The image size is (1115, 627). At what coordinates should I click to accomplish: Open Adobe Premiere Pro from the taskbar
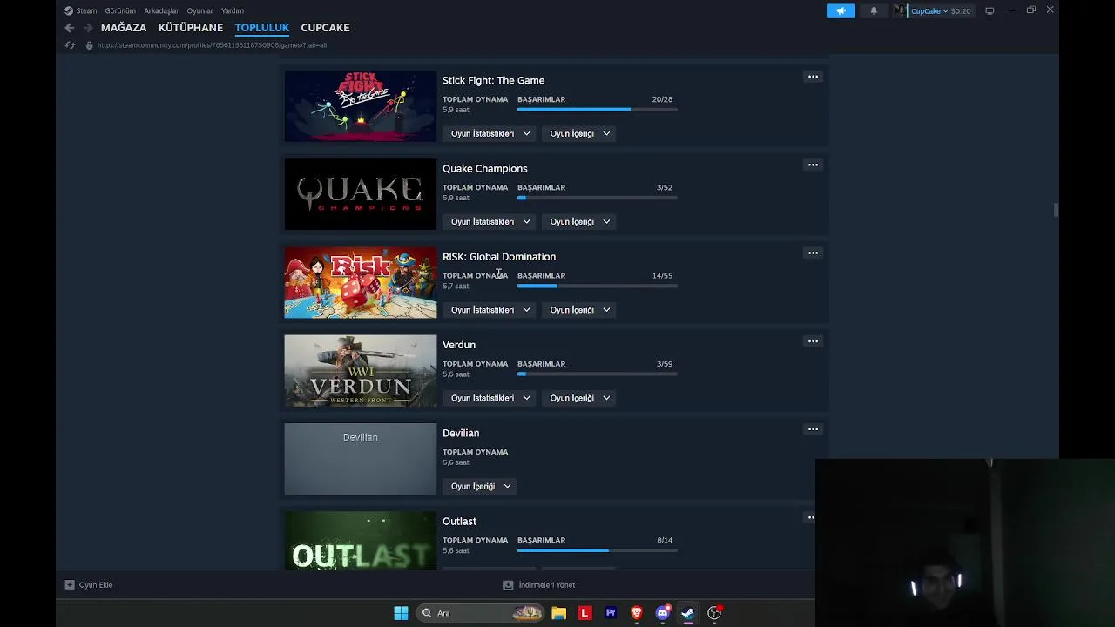[611, 613]
